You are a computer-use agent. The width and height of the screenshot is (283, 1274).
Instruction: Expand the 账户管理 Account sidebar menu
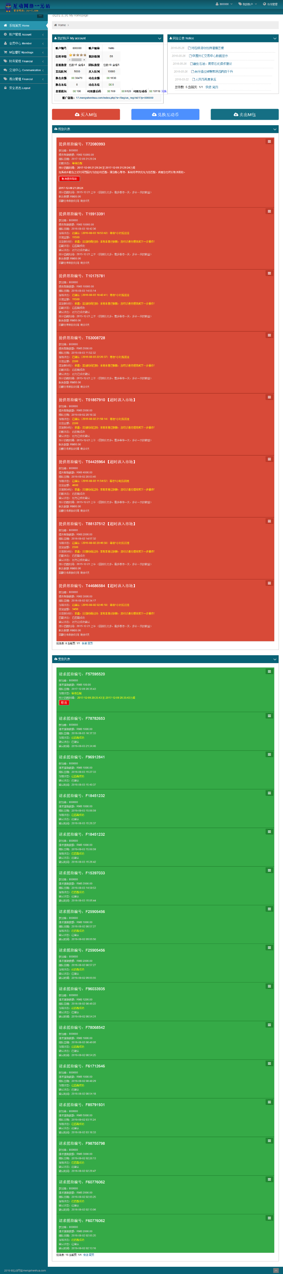24,35
